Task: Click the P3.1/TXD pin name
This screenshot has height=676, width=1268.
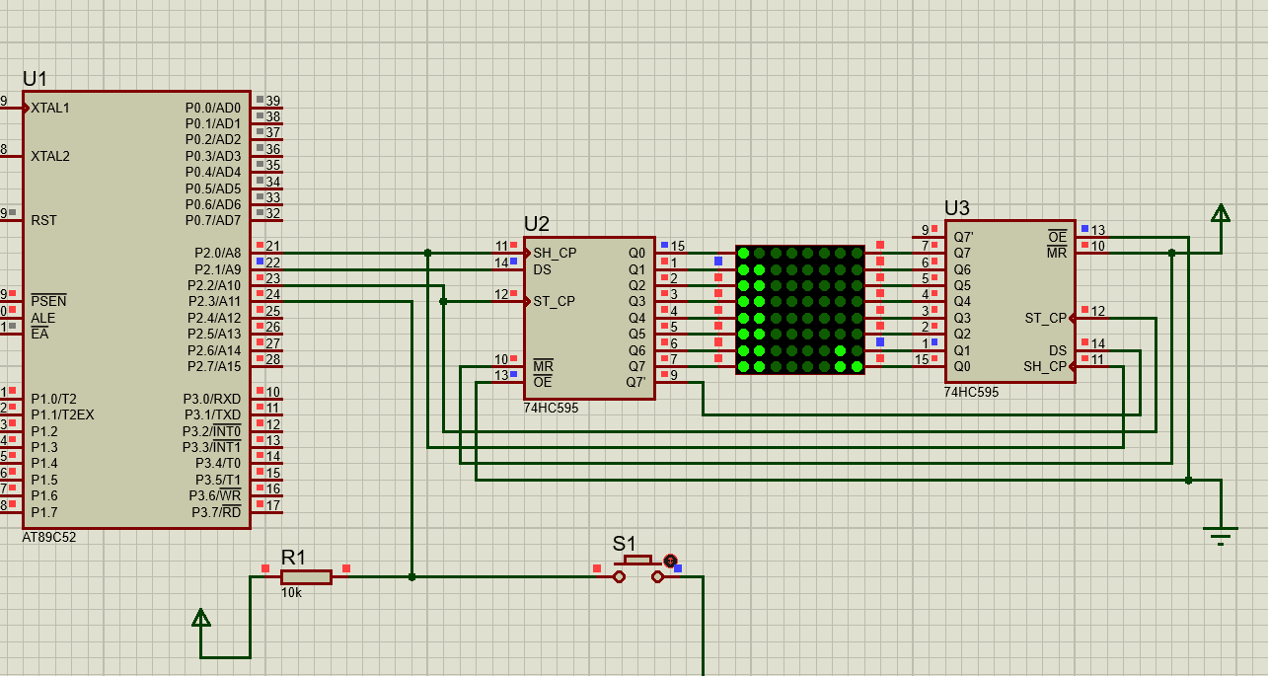Action: pos(214,414)
